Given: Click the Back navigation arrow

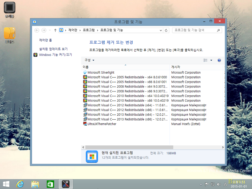Looking at the screenshot, I should coord(37,30).
